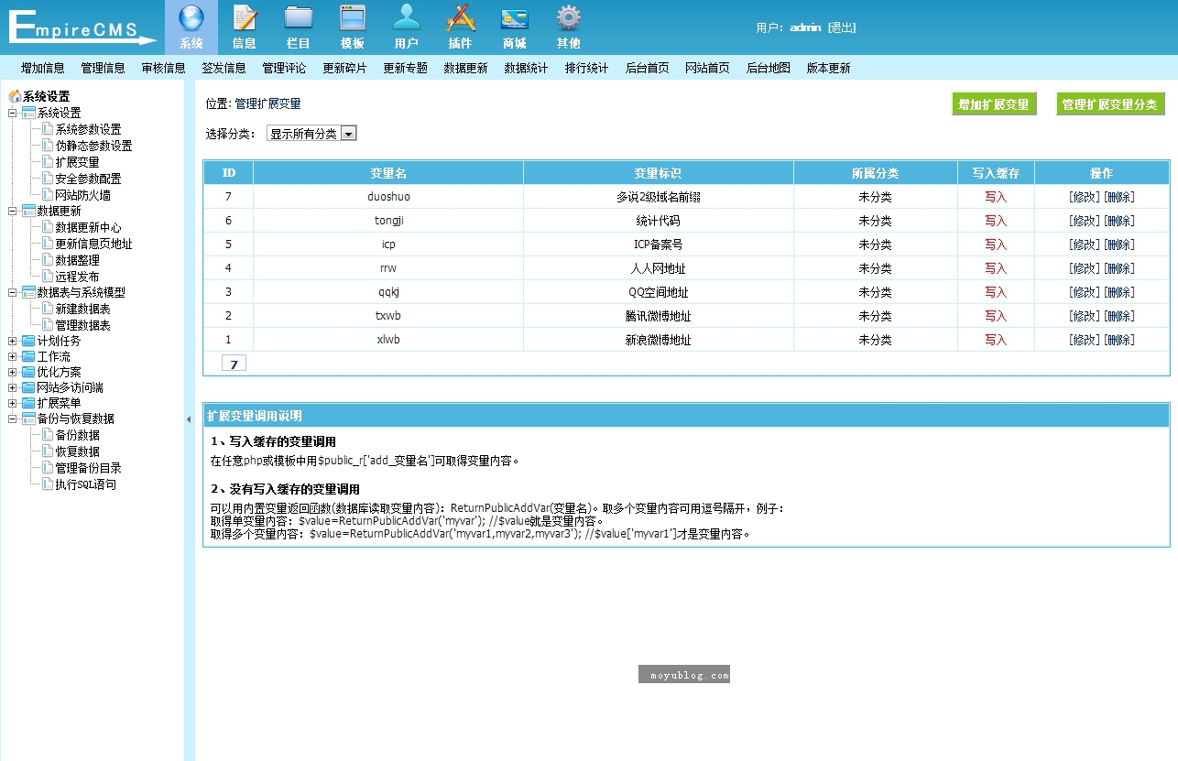Open 数据更新中心 in the tree
The height and width of the screenshot is (761, 1178).
[88, 227]
